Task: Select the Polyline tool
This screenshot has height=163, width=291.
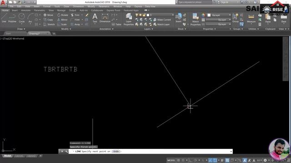Action: click(12, 18)
